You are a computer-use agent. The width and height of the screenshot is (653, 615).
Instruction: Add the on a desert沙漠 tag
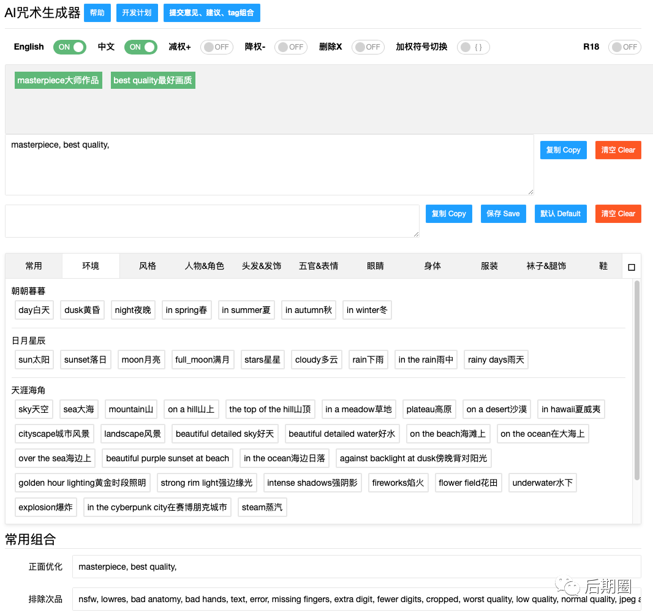496,409
